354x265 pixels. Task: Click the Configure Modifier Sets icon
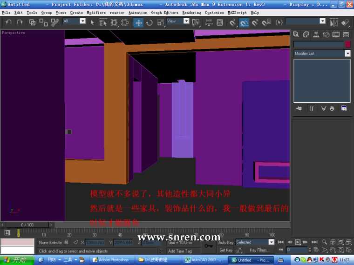[344, 109]
